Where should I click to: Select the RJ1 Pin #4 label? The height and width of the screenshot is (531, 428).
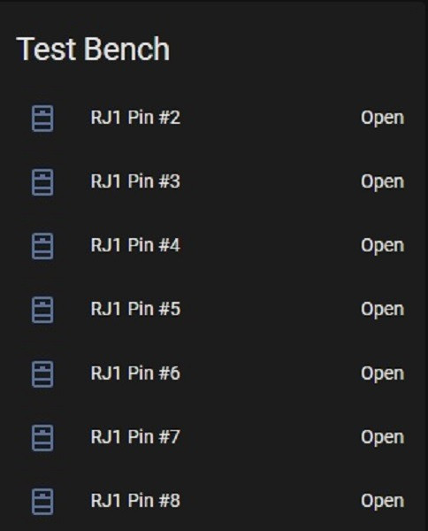click(135, 245)
